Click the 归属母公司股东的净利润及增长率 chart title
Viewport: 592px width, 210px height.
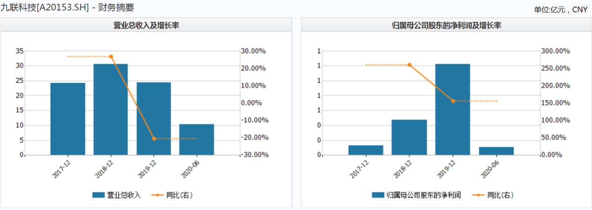pyautogui.click(x=447, y=26)
